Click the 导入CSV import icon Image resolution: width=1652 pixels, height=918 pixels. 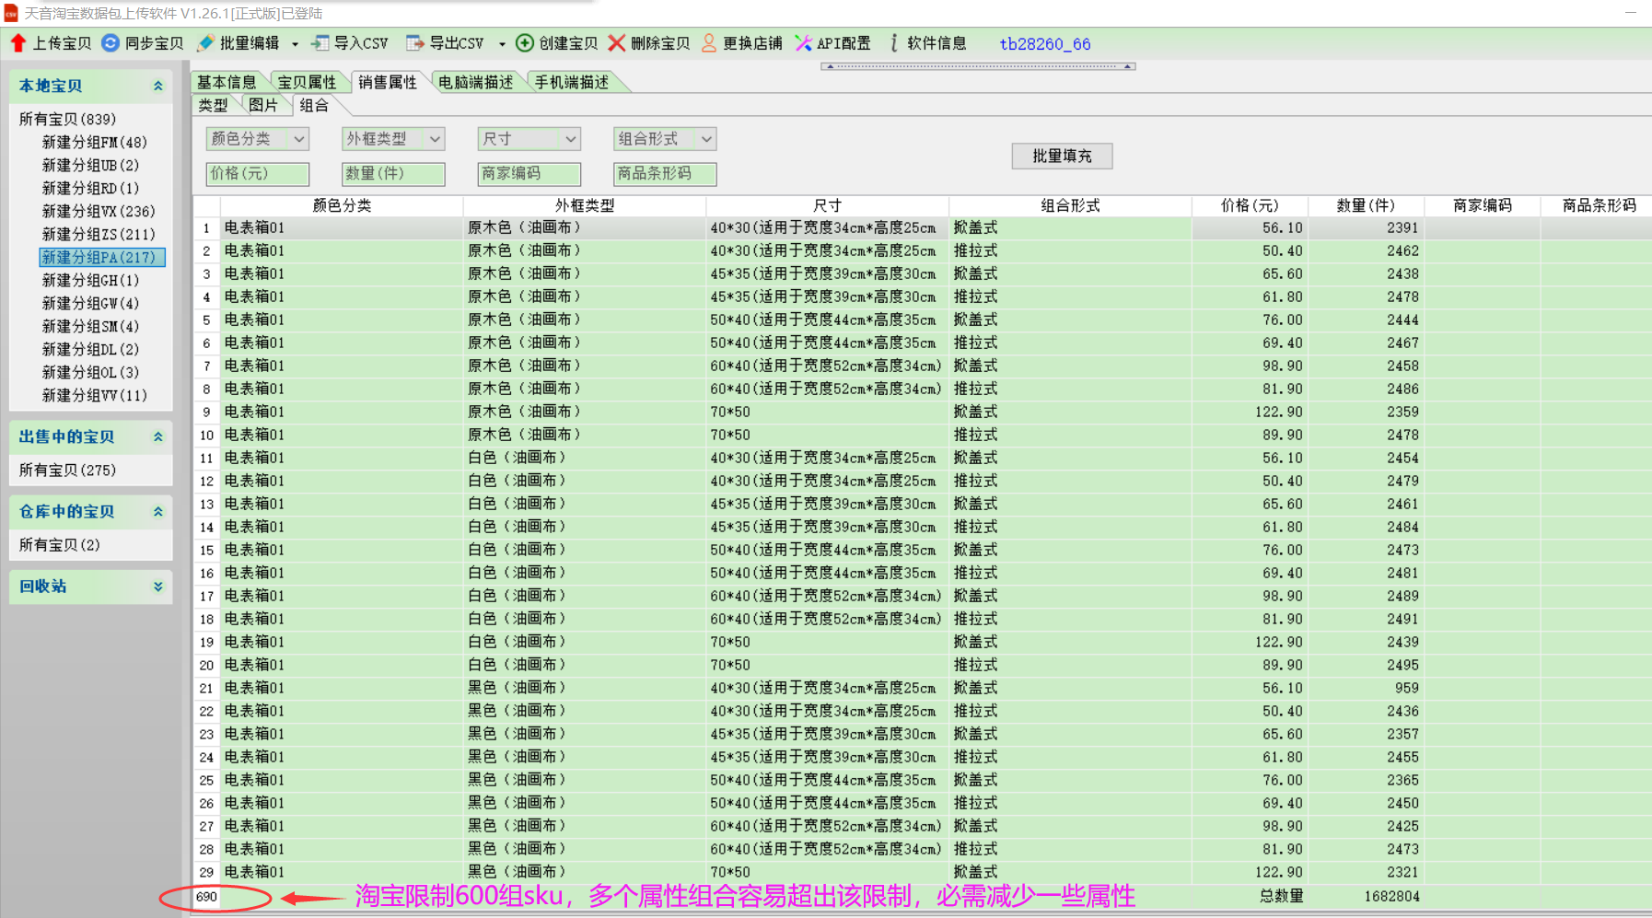(320, 43)
